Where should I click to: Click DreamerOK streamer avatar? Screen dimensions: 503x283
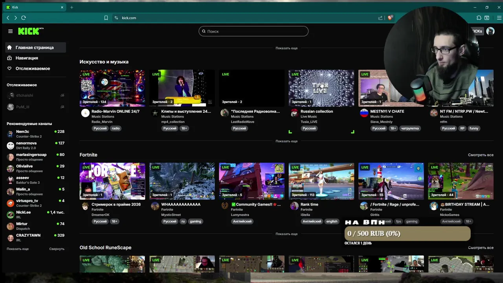(x=85, y=206)
